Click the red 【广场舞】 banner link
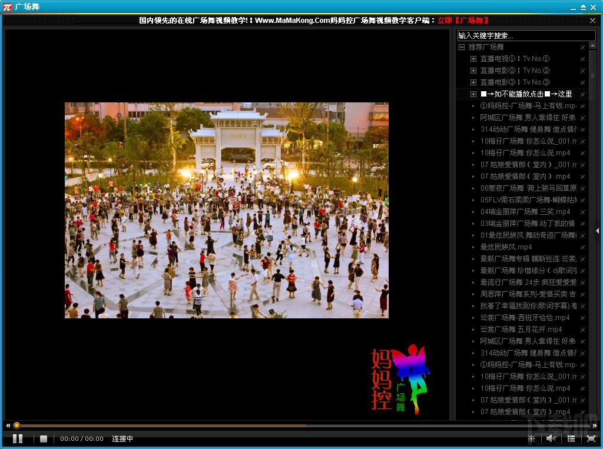603x449 pixels. (472, 21)
